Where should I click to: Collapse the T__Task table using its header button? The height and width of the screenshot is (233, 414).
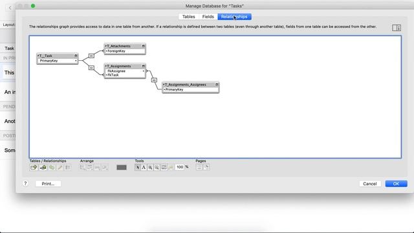tap(76, 56)
